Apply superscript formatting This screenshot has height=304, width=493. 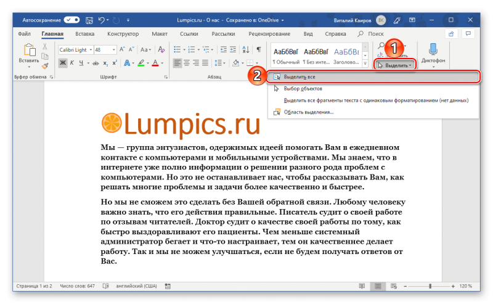[x=115, y=64]
